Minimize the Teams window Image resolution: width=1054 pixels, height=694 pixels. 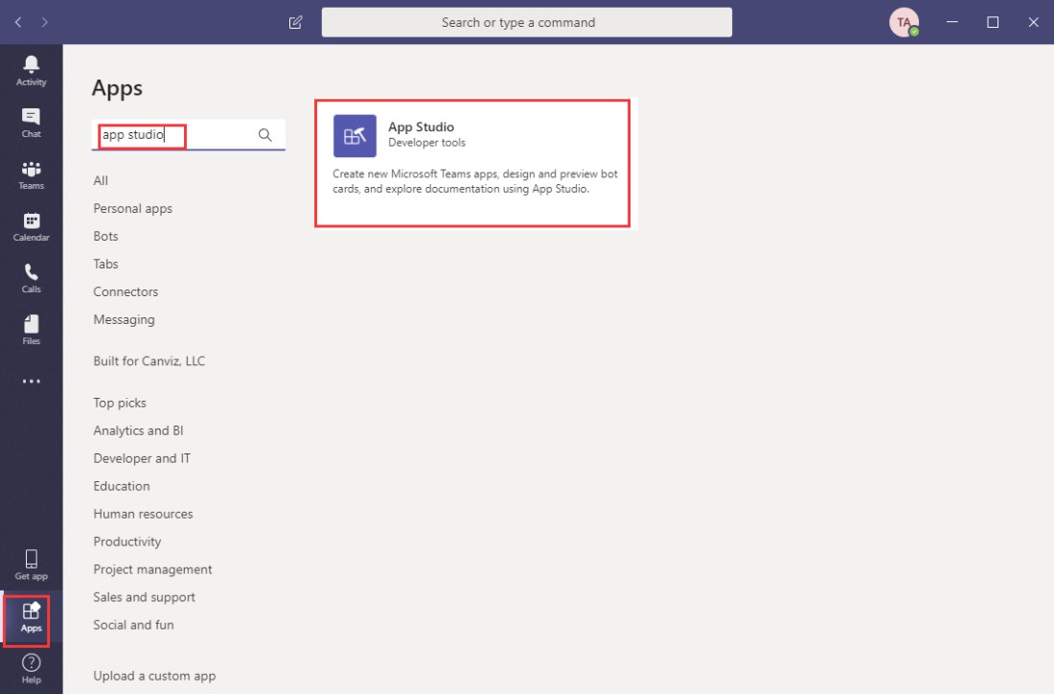(x=951, y=22)
